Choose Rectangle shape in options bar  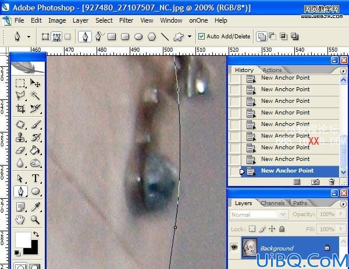(x=112, y=37)
